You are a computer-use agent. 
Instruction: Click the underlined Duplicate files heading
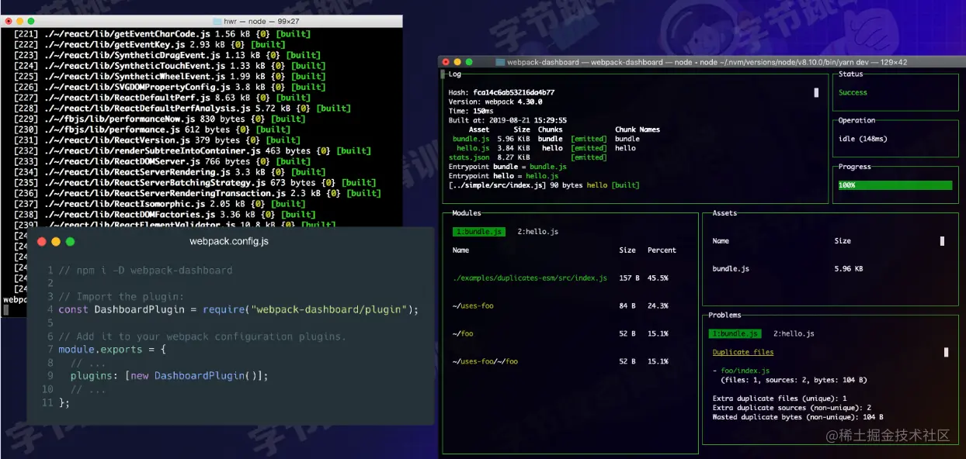(x=743, y=352)
